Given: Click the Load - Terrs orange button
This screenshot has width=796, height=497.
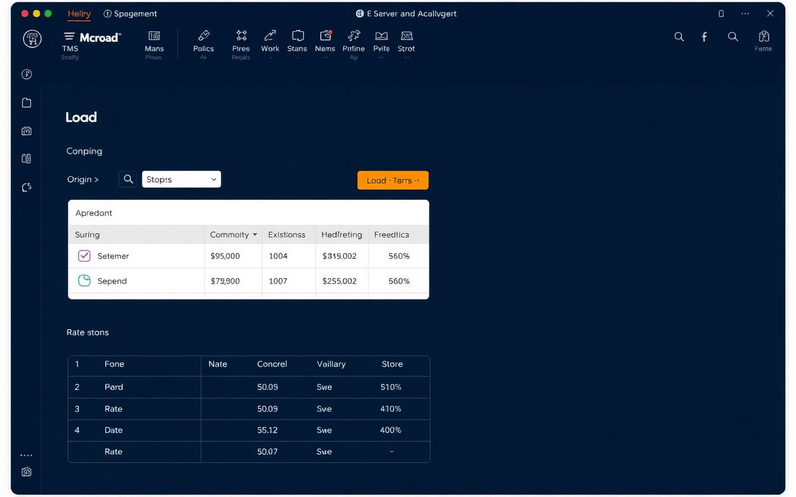Looking at the screenshot, I should coord(393,180).
